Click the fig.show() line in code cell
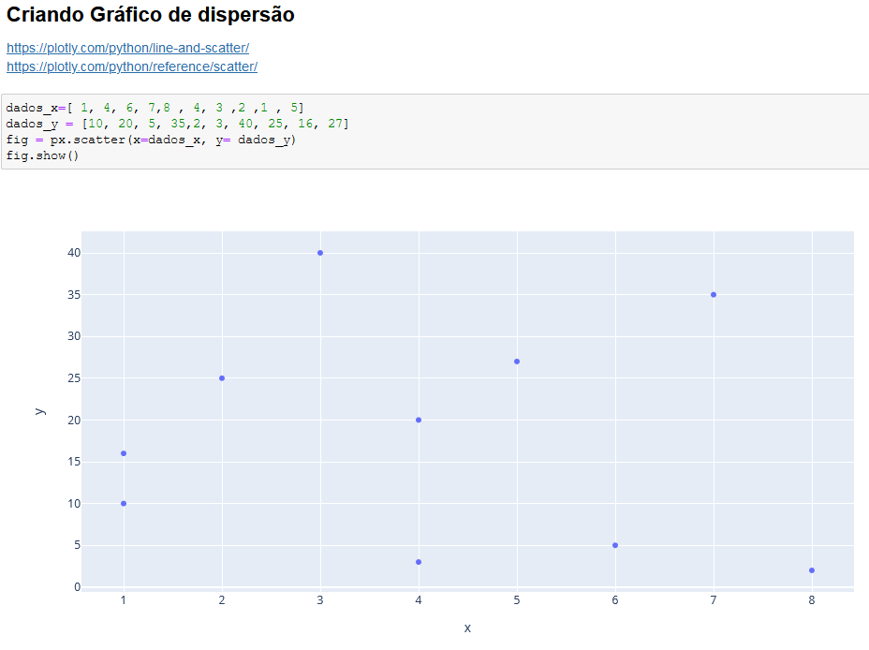The width and height of the screenshot is (869, 650). tap(42, 155)
